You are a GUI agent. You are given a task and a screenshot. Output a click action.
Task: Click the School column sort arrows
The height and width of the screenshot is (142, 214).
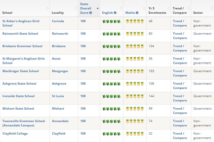click(x=47, y=8)
